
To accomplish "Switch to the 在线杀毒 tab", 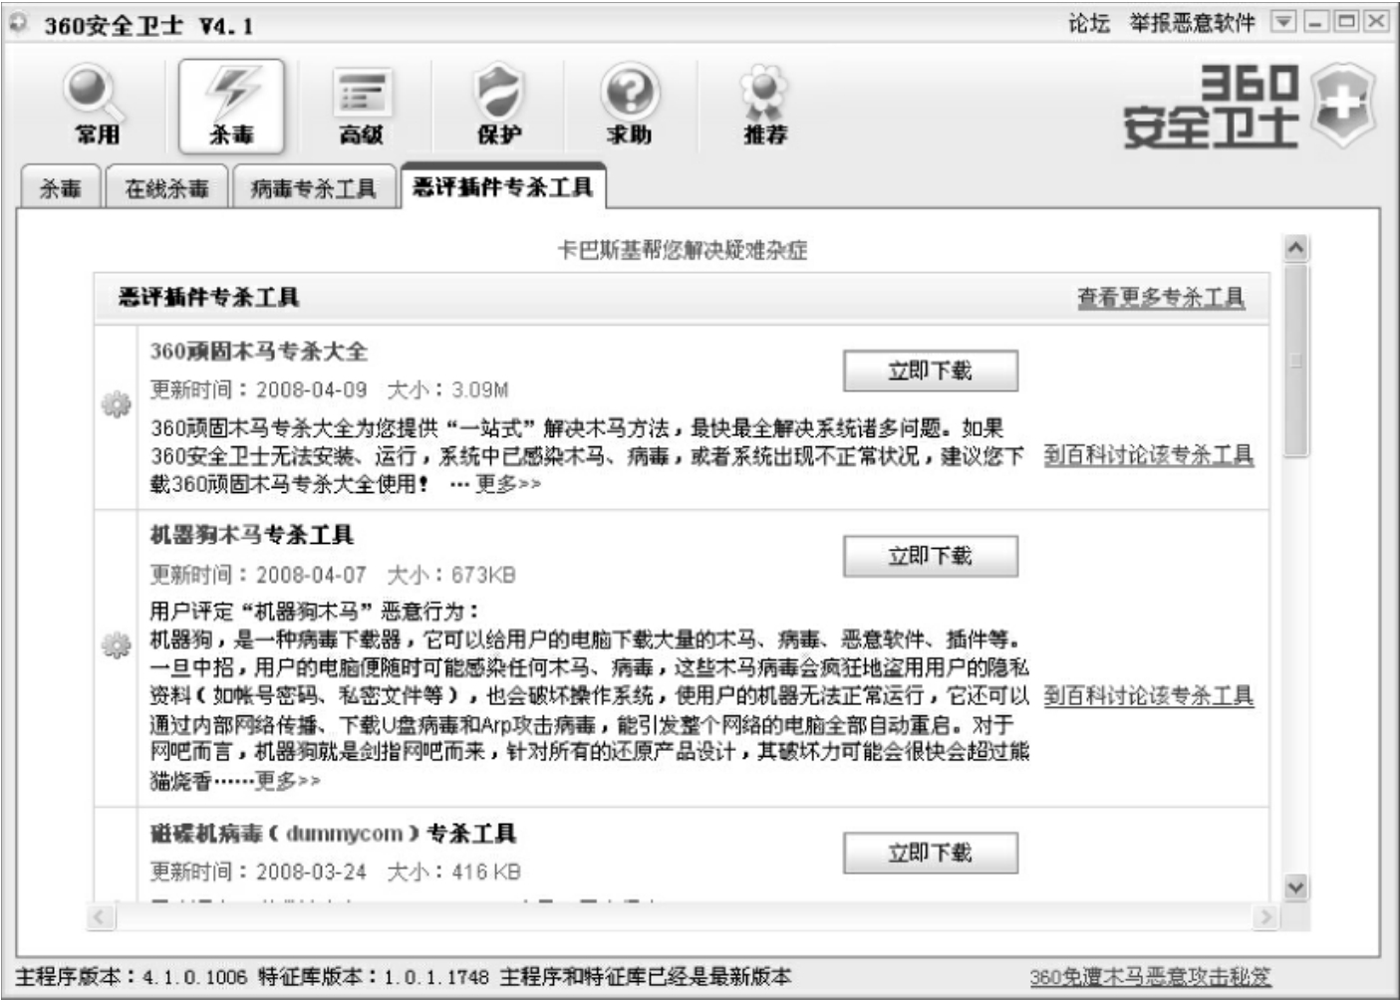I will [x=166, y=187].
